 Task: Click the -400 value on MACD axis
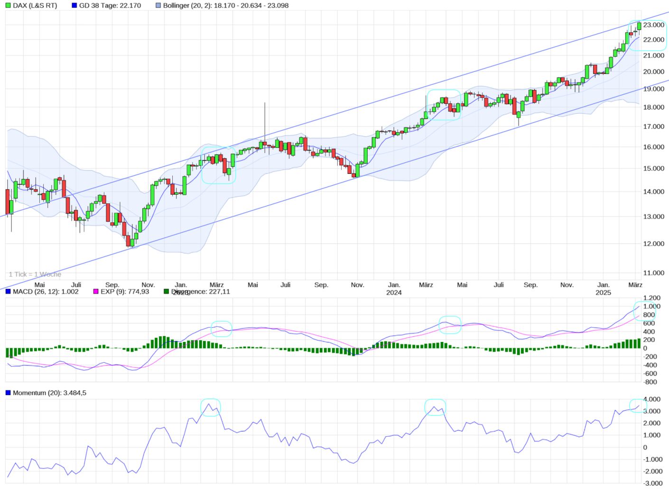click(x=650, y=365)
